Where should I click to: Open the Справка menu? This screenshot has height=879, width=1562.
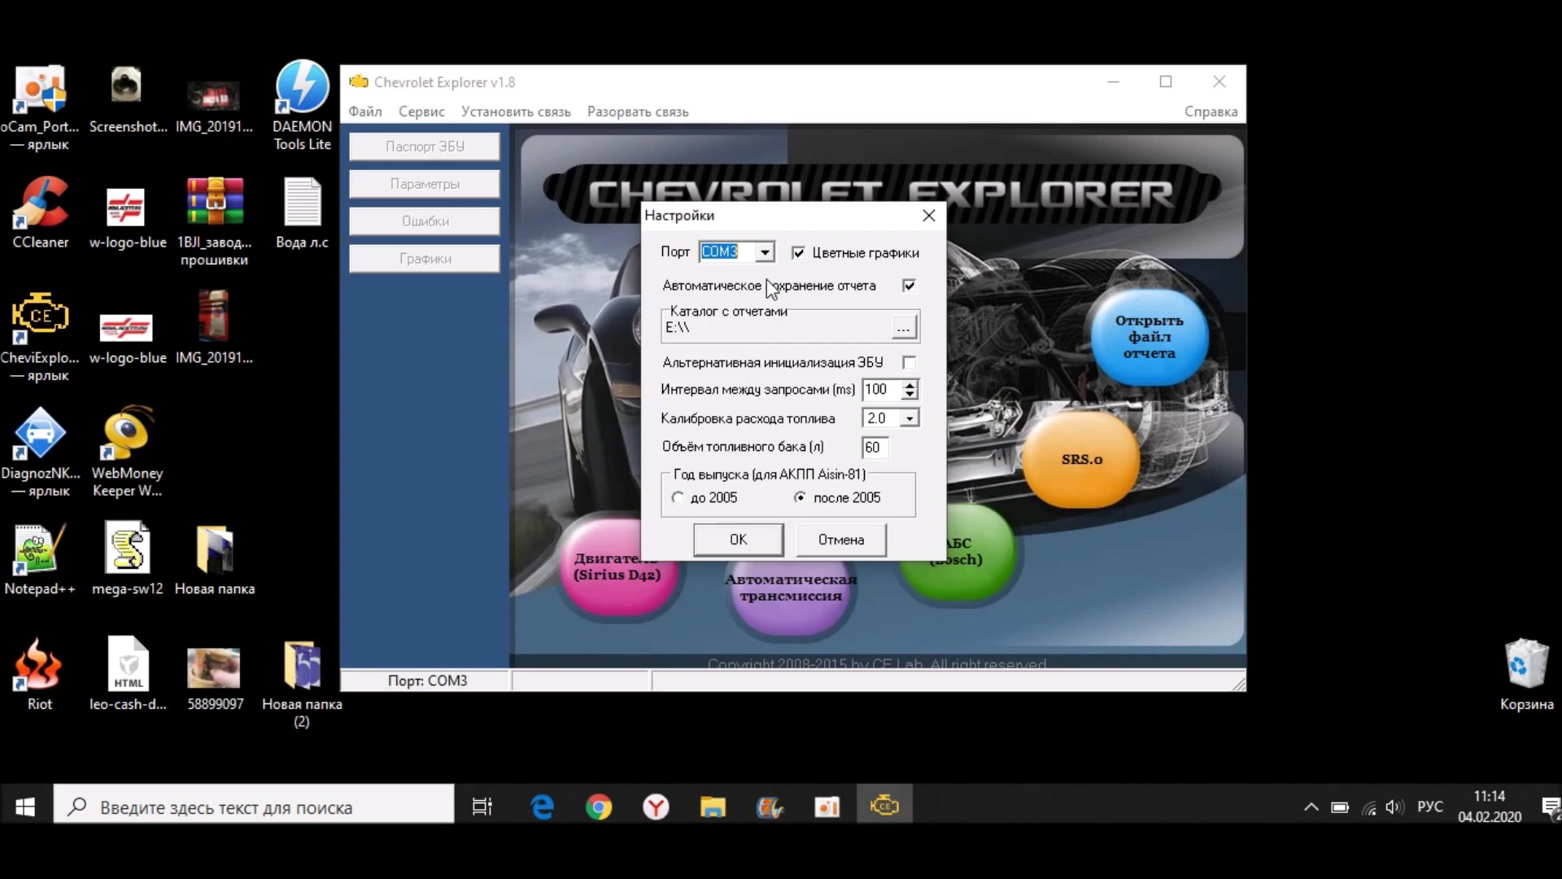click(x=1210, y=112)
